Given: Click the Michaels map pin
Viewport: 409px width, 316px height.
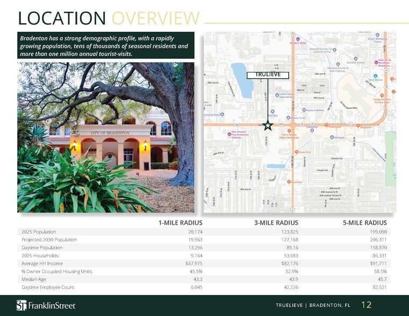Looking at the screenshot, I should pos(332,137).
